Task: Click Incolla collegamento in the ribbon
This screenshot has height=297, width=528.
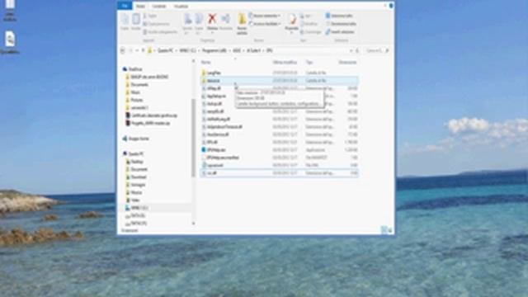Action: [160, 32]
